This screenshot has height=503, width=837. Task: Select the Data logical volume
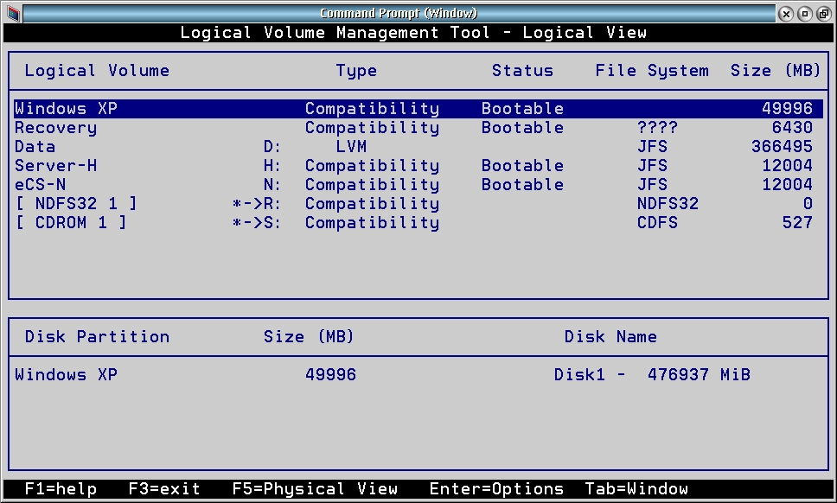click(418, 147)
